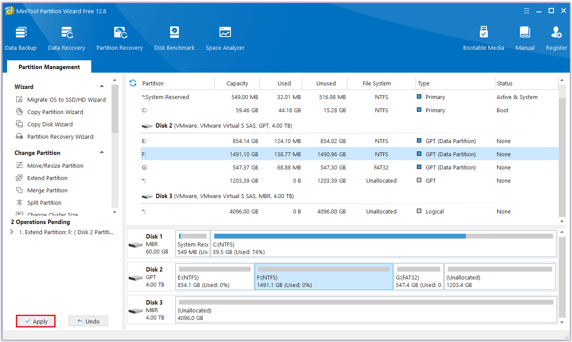Choose Move/Resize Partition
Image resolution: width=572 pixels, height=342 pixels.
(x=49, y=165)
